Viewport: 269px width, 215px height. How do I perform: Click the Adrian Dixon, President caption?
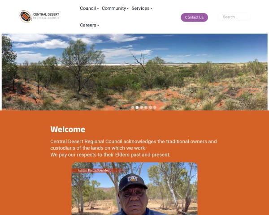(x=94, y=170)
